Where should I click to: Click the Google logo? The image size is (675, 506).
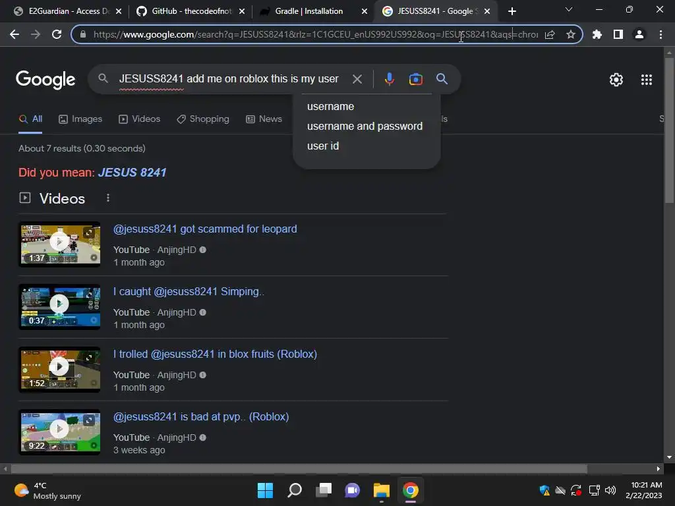pyautogui.click(x=45, y=79)
